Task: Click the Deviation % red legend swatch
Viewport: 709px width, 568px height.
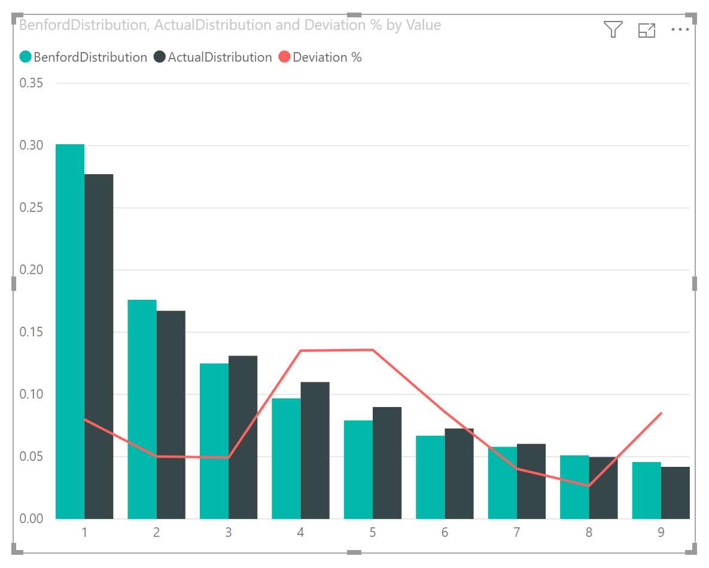Action: (284, 57)
